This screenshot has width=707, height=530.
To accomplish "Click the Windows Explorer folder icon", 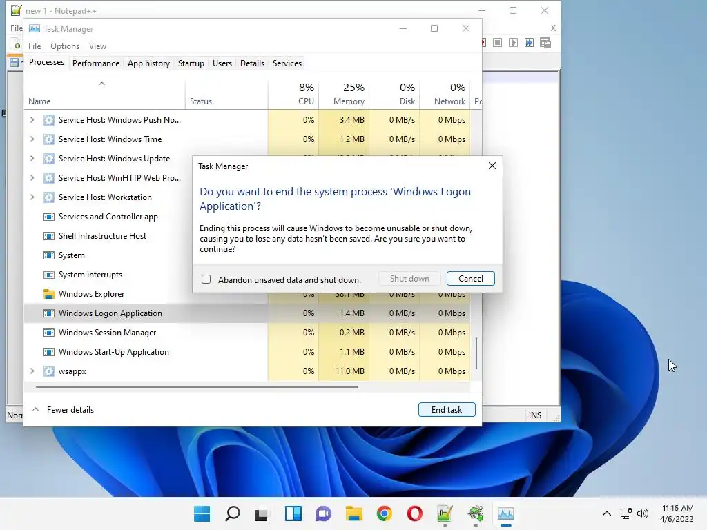I will [x=49, y=294].
